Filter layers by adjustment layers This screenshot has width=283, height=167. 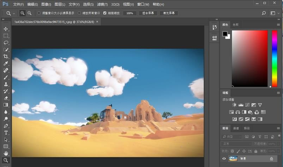pyautogui.click(x=253, y=137)
